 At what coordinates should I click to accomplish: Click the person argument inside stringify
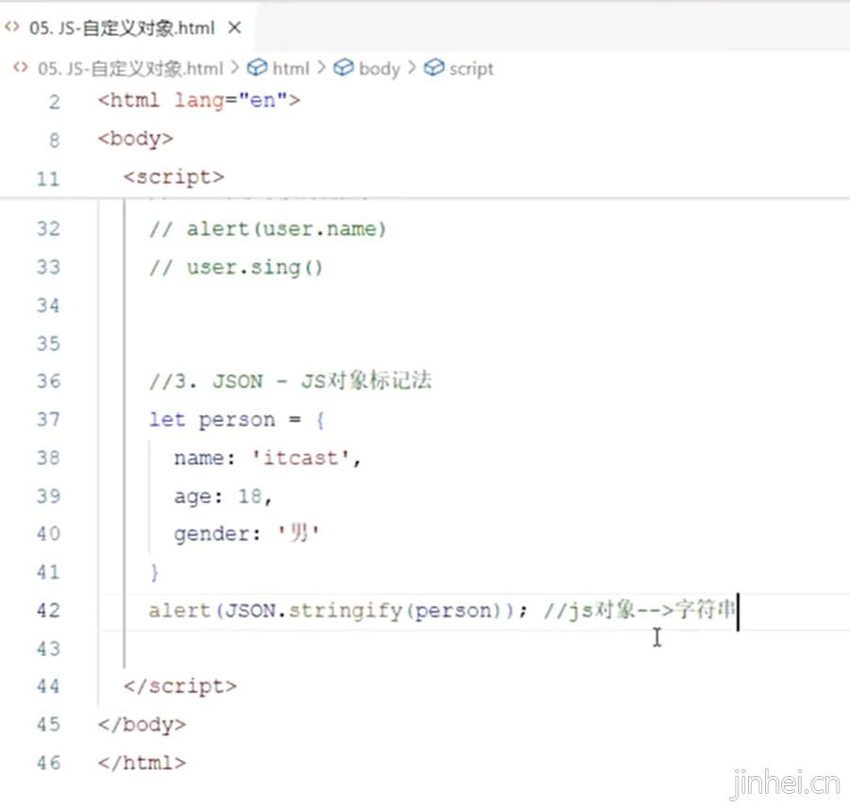pos(456,612)
